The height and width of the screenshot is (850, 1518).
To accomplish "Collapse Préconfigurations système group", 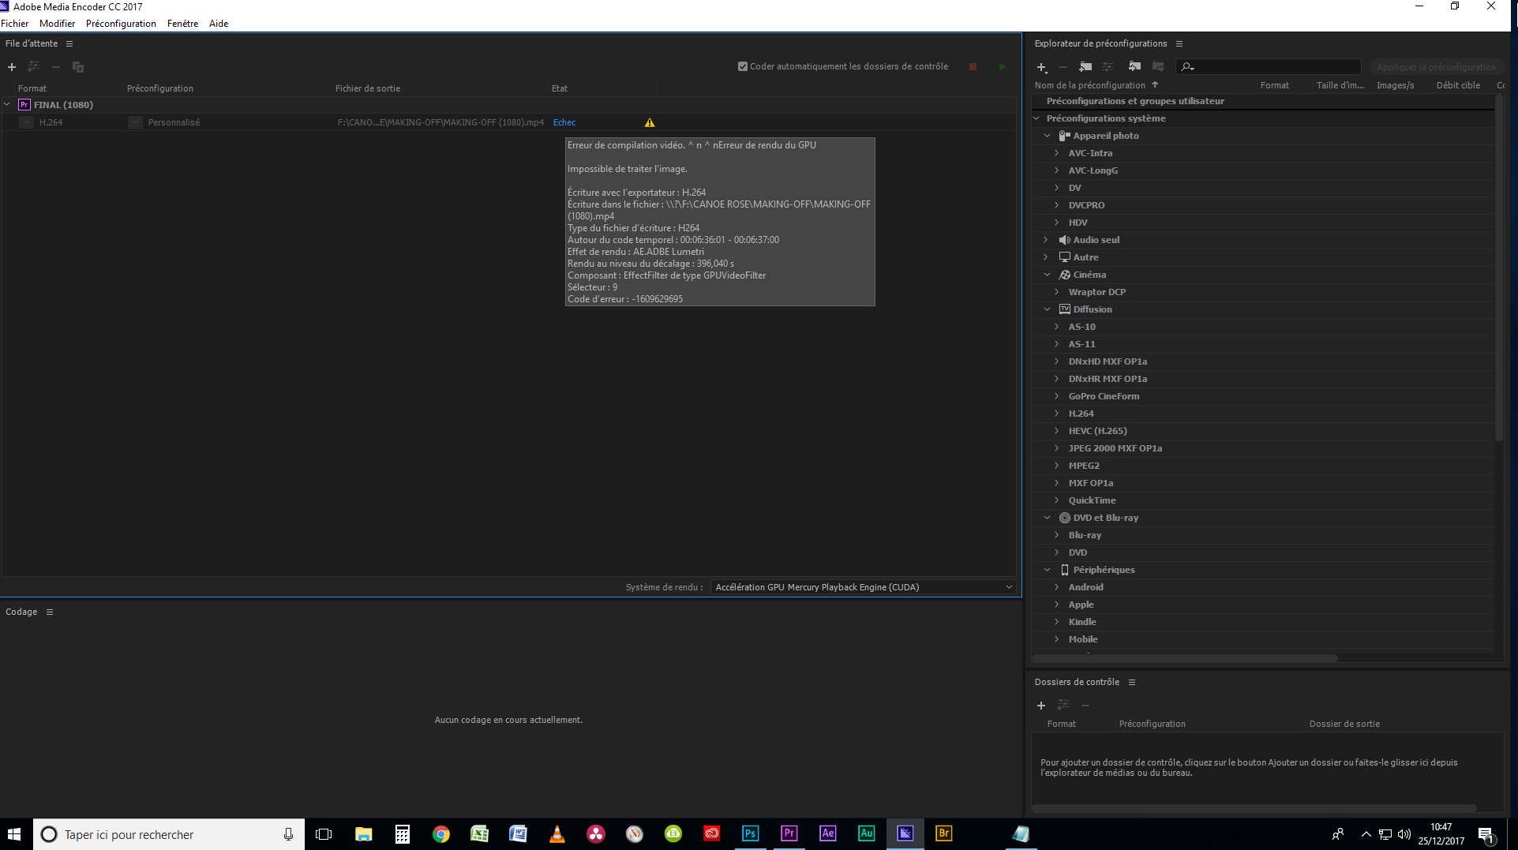I will (x=1036, y=118).
